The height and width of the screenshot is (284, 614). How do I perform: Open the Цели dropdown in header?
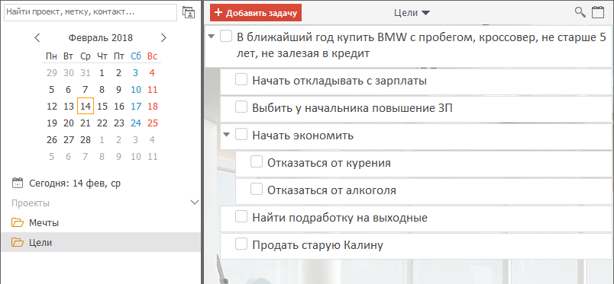[x=412, y=13]
